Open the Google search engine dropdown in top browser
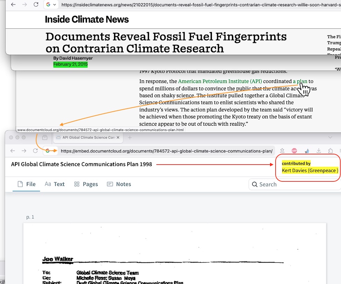Screen dimensions: 341x284 click(x=51, y=5)
